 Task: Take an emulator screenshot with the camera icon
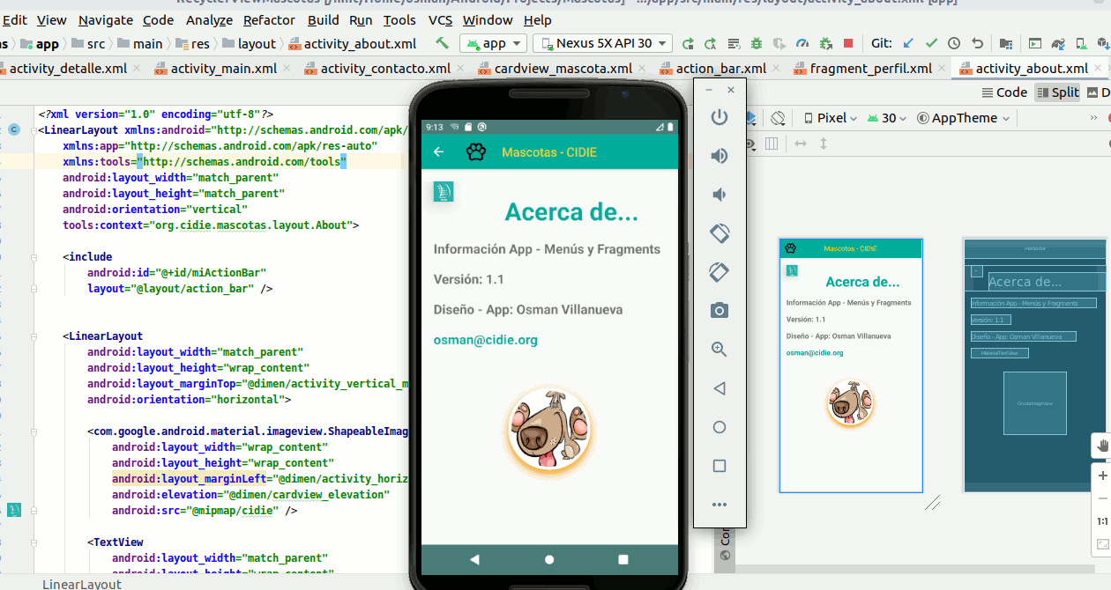click(x=720, y=311)
